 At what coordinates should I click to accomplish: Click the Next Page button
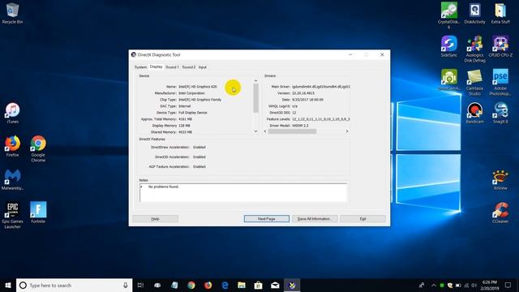(x=267, y=219)
